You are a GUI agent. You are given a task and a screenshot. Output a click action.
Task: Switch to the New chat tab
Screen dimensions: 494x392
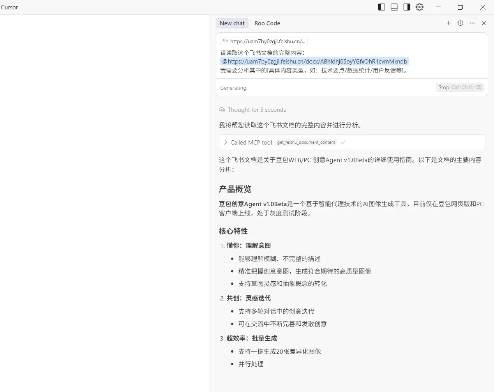coord(232,23)
